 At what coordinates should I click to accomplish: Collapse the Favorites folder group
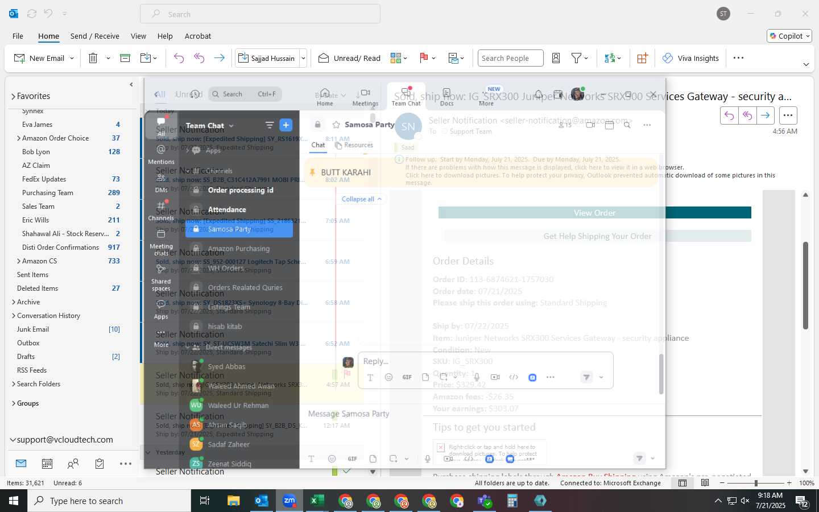[x=13, y=97]
